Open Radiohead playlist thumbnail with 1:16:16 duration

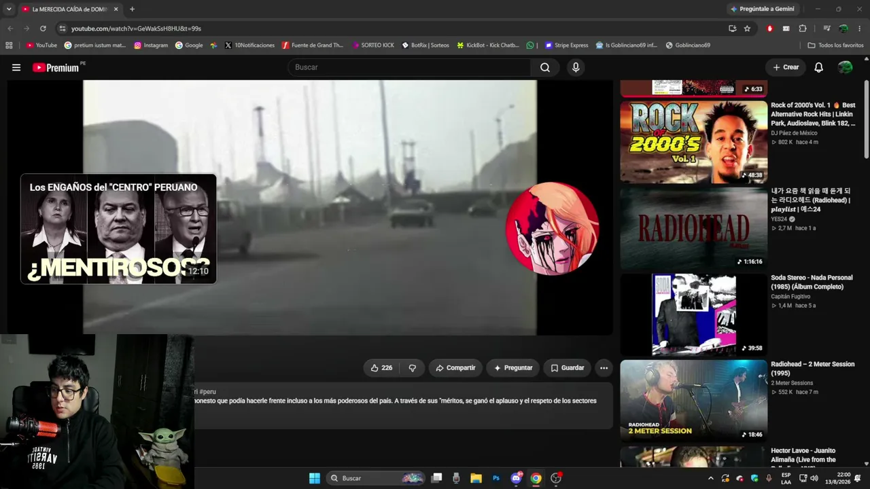693,228
